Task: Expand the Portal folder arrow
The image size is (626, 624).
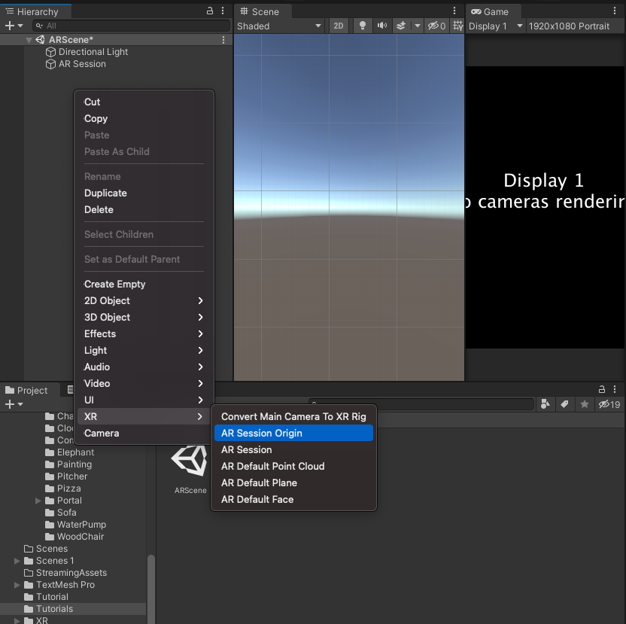Action: click(x=38, y=501)
